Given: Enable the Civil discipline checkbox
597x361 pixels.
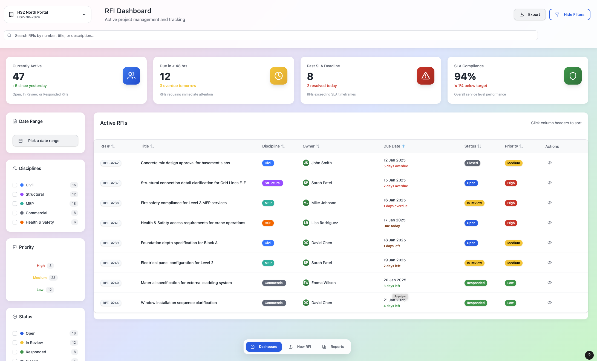Looking at the screenshot, I should (15, 185).
